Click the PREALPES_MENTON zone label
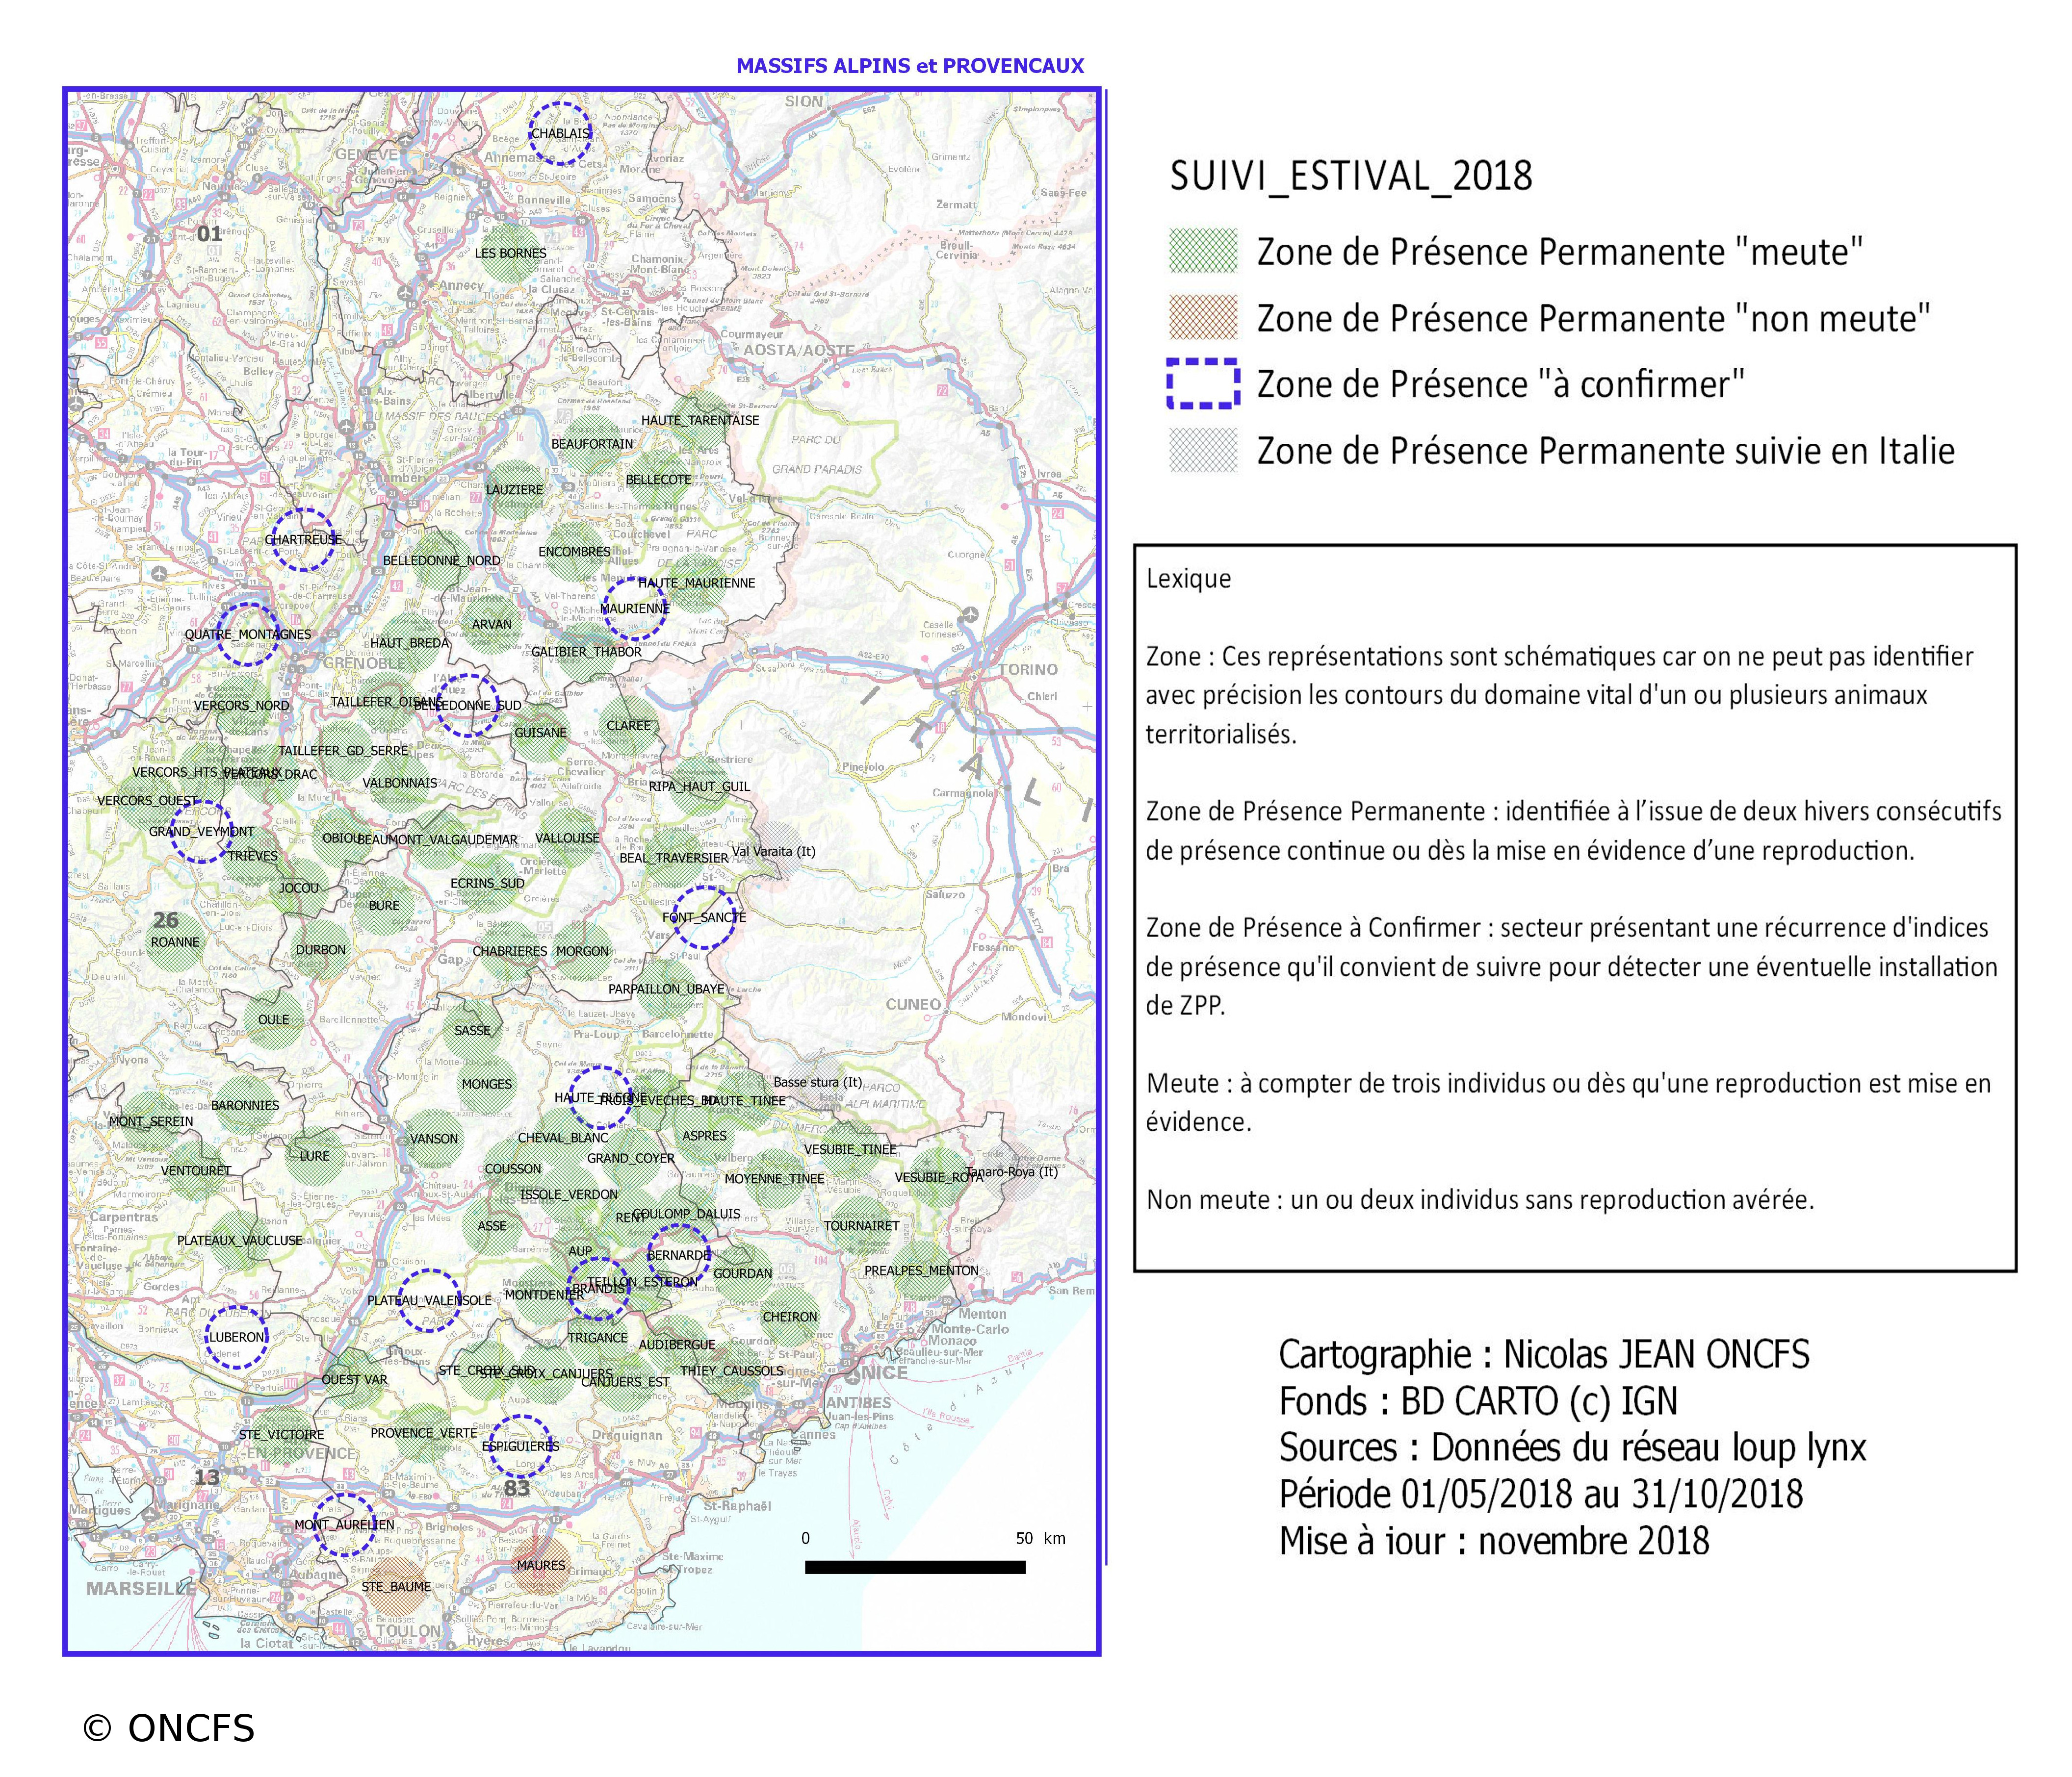 pos(921,1270)
